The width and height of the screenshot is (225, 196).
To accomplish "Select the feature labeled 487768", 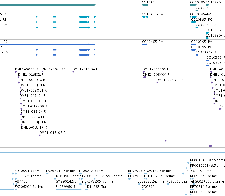I will coord(21,181).
